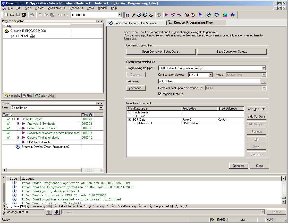Collapse the Compile Design task
Screen dimensions: 288x223
pyautogui.click(x=13, y=119)
